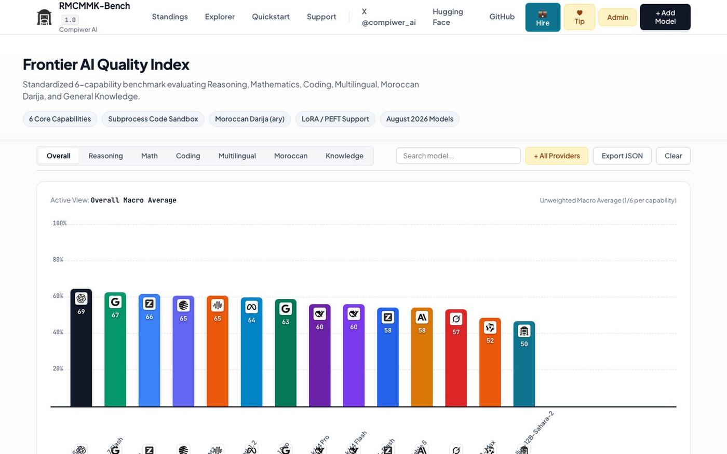Open the Quickstart nav link
Screen dimensions: 727x454
tap(271, 17)
